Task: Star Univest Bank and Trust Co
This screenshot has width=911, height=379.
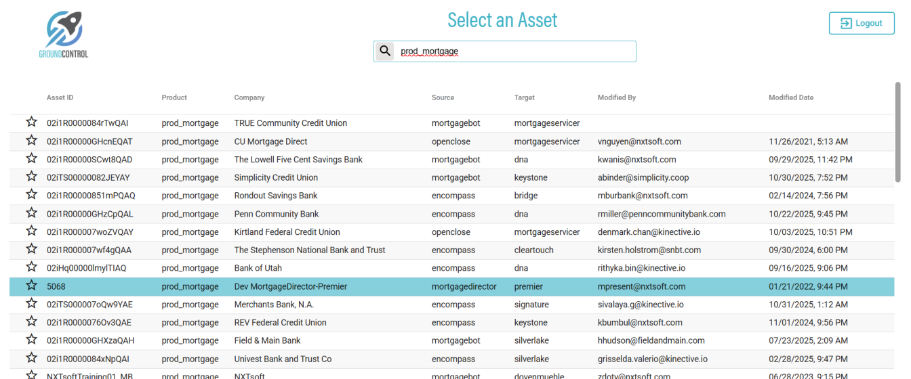Action: coord(31,358)
